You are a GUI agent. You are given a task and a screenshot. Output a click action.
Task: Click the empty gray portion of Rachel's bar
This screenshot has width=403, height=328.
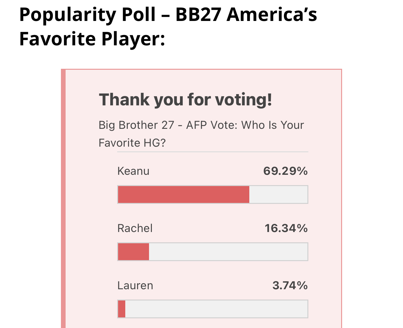(x=228, y=252)
